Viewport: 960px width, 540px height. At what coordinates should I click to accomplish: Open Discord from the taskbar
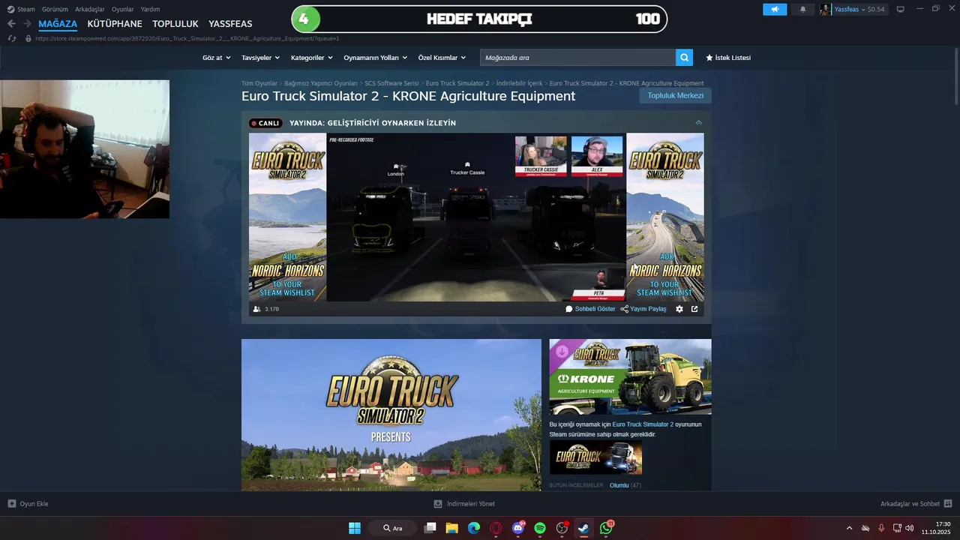pyautogui.click(x=518, y=528)
